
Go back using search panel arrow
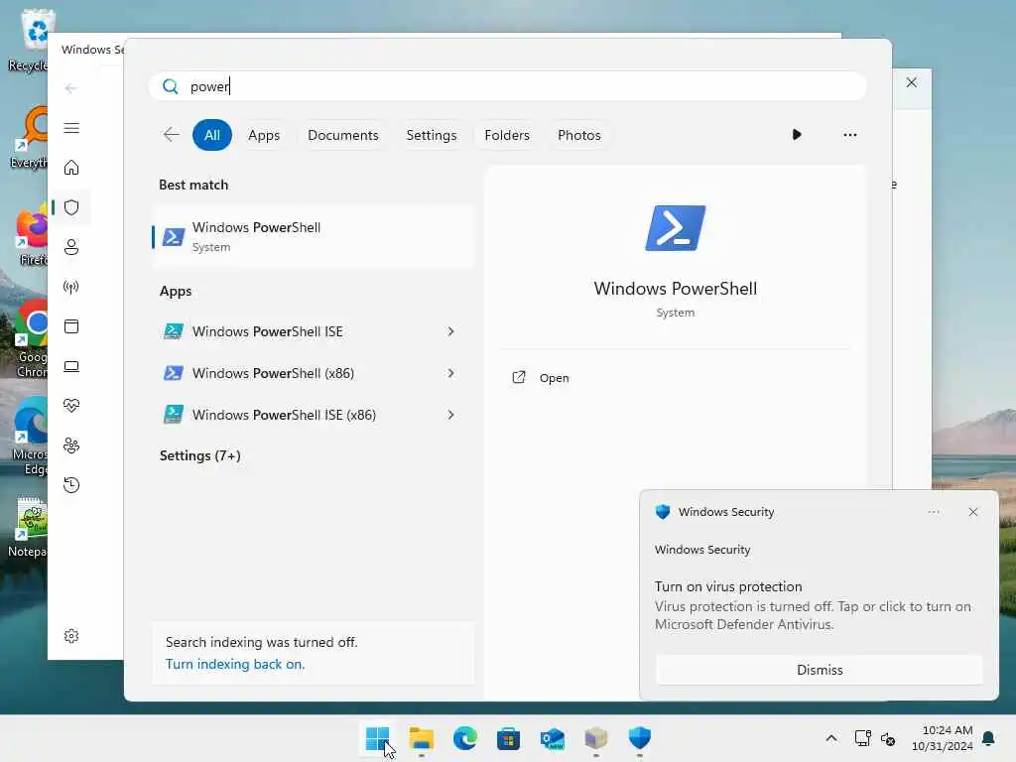coord(171,135)
